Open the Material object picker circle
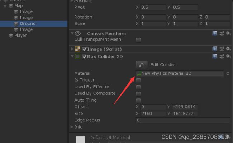This screenshot has width=233, height=143. tap(228, 73)
